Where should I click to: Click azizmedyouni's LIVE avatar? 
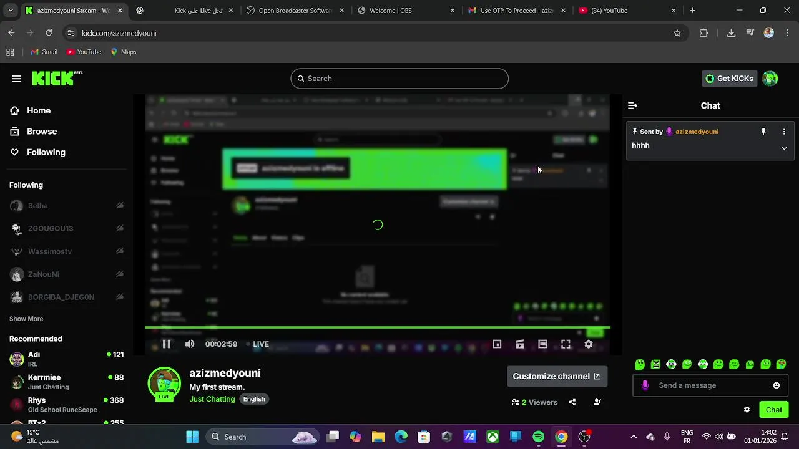coord(164,384)
